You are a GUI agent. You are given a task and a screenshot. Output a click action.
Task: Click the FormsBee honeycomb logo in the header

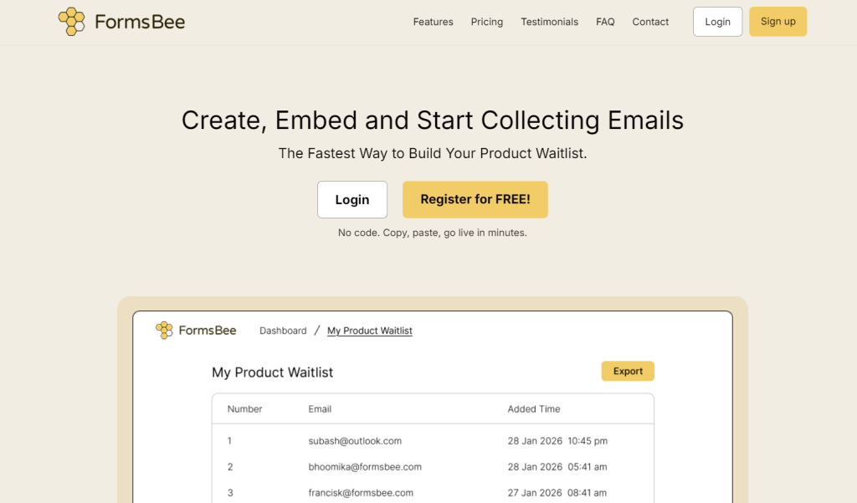(x=72, y=21)
